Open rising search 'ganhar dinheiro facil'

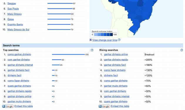point(115,65)
